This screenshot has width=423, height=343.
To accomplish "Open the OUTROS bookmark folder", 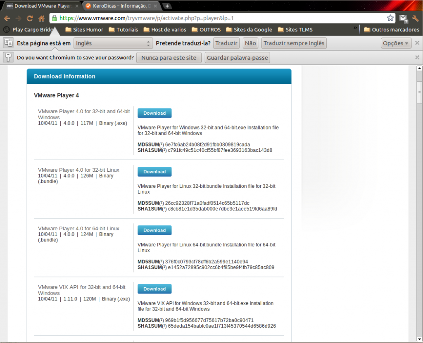I will click(206, 30).
